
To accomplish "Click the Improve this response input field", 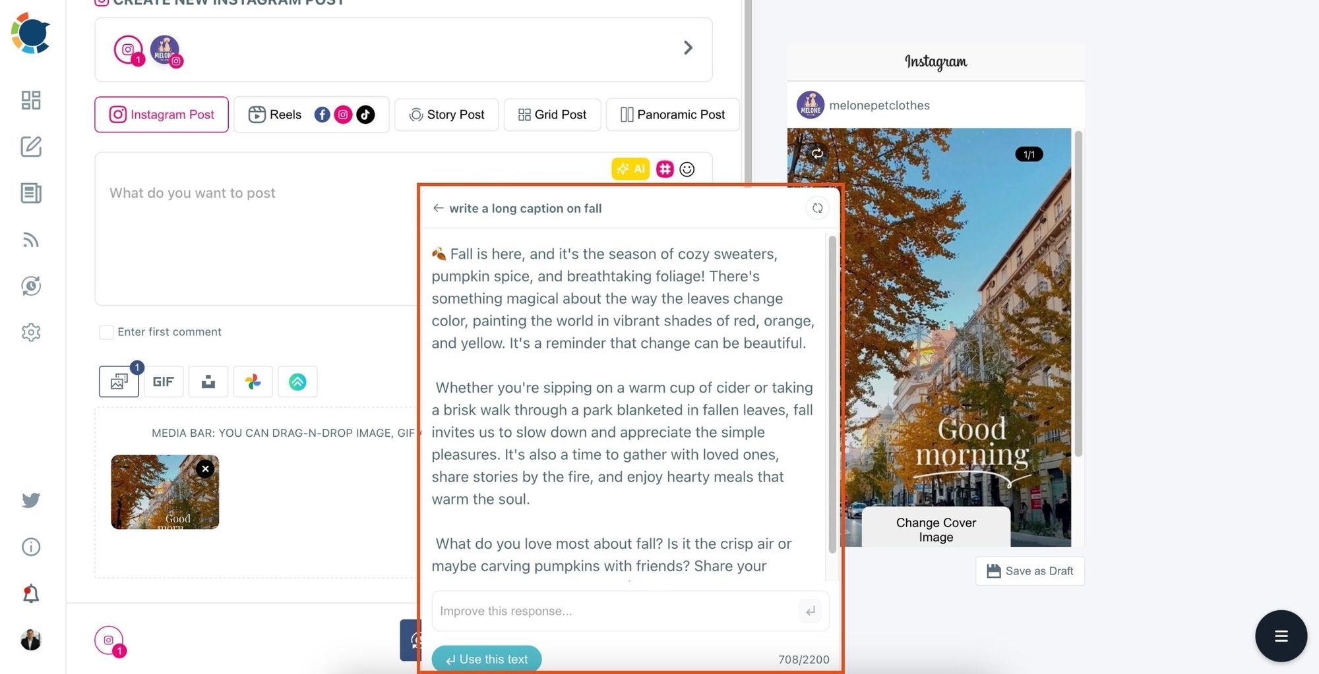I will point(613,611).
